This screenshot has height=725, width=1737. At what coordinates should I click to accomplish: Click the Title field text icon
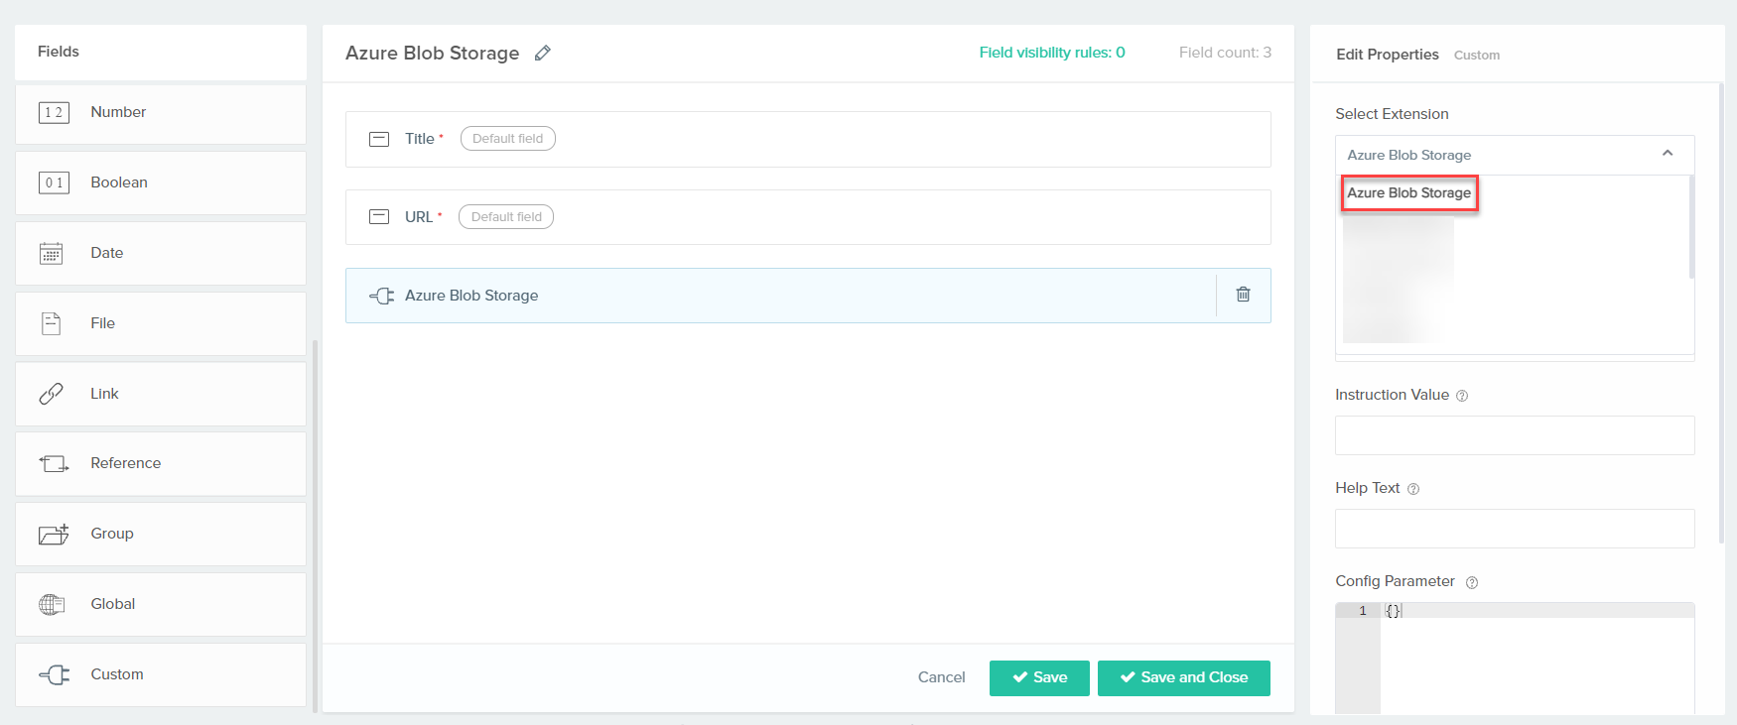tap(379, 139)
